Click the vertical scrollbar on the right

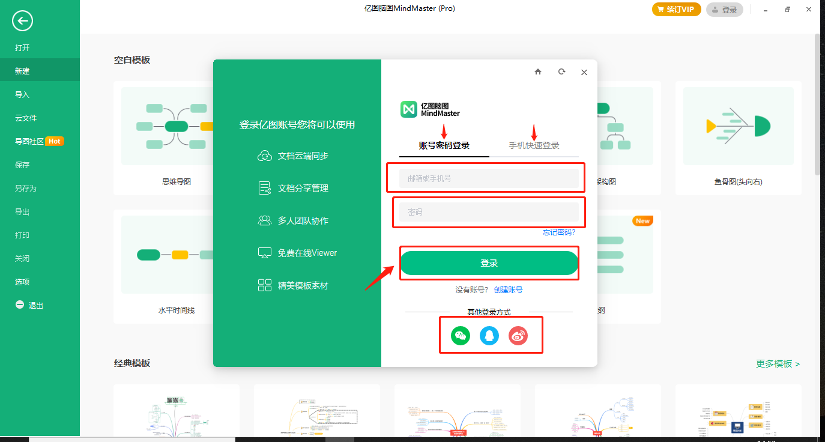817,105
